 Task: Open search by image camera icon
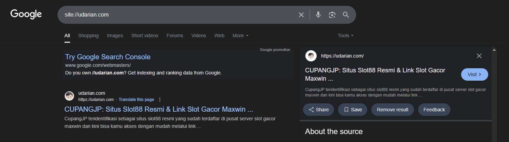pos(332,15)
